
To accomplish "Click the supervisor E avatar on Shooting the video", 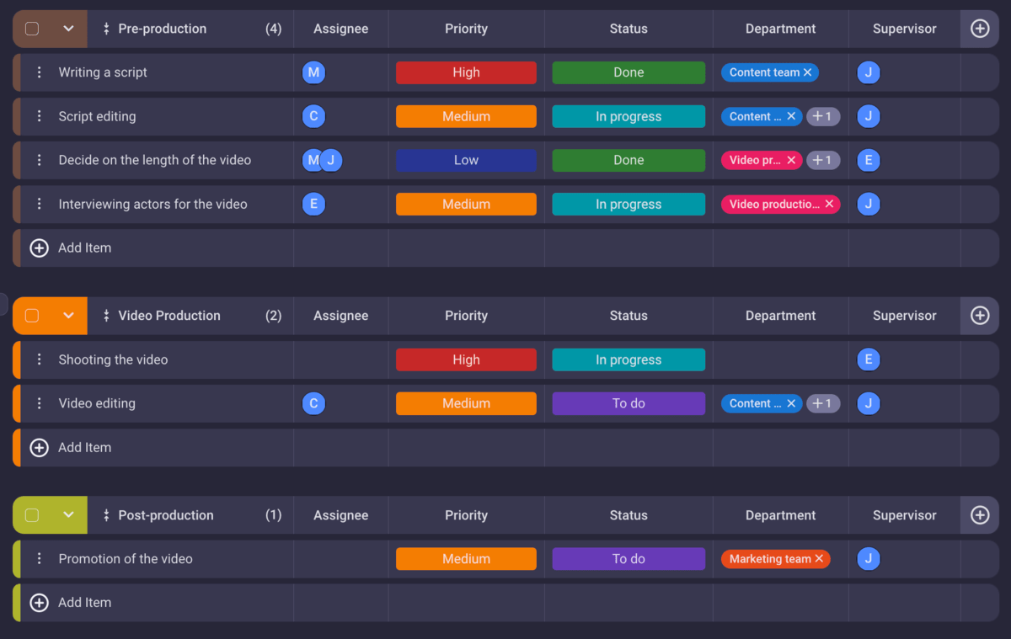I will 868,359.
